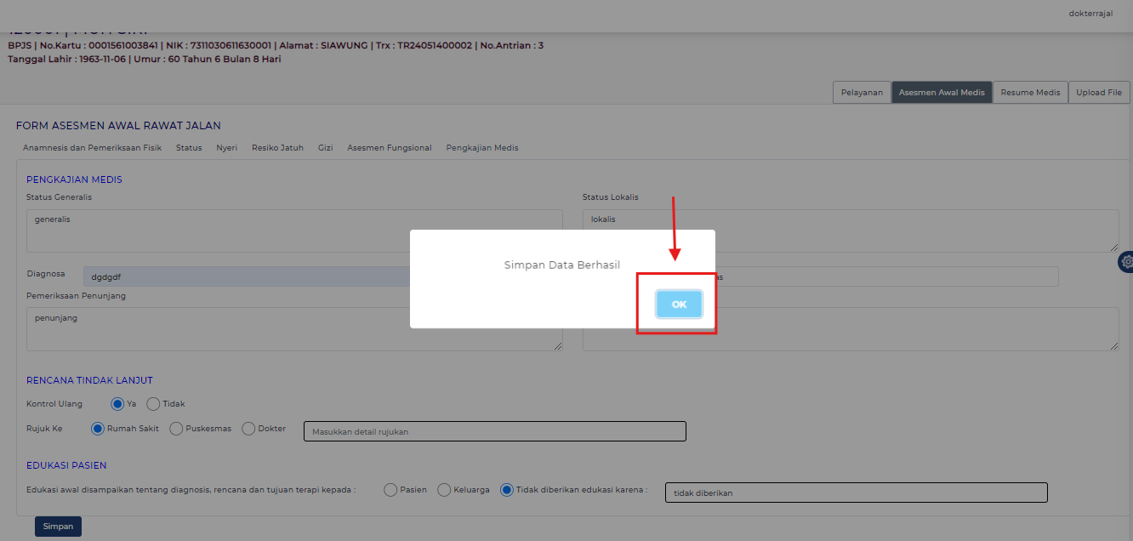Image resolution: width=1133 pixels, height=541 pixels.
Task: Open Anamnesis dan Pemeriksaan Fisik section
Action: click(92, 148)
